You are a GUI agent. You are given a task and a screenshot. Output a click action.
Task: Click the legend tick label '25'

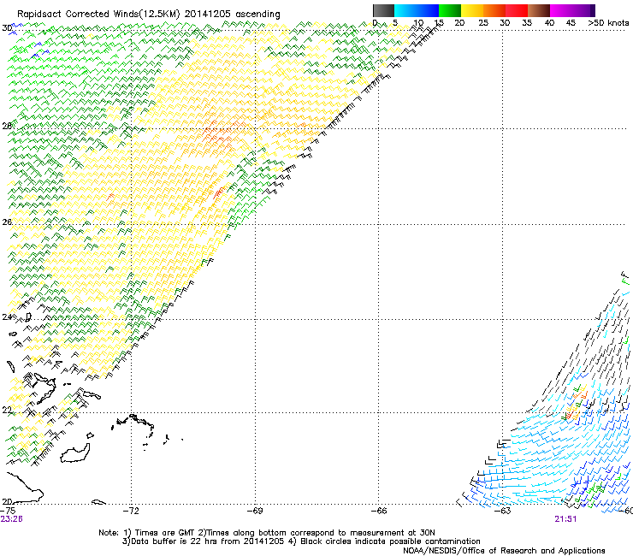483,23
